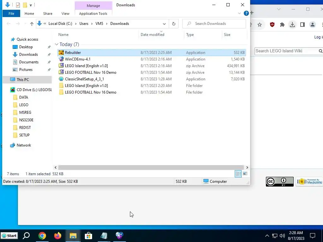Open the Rebuilder application file
The height and width of the screenshot is (242, 323).
click(x=151, y=53)
